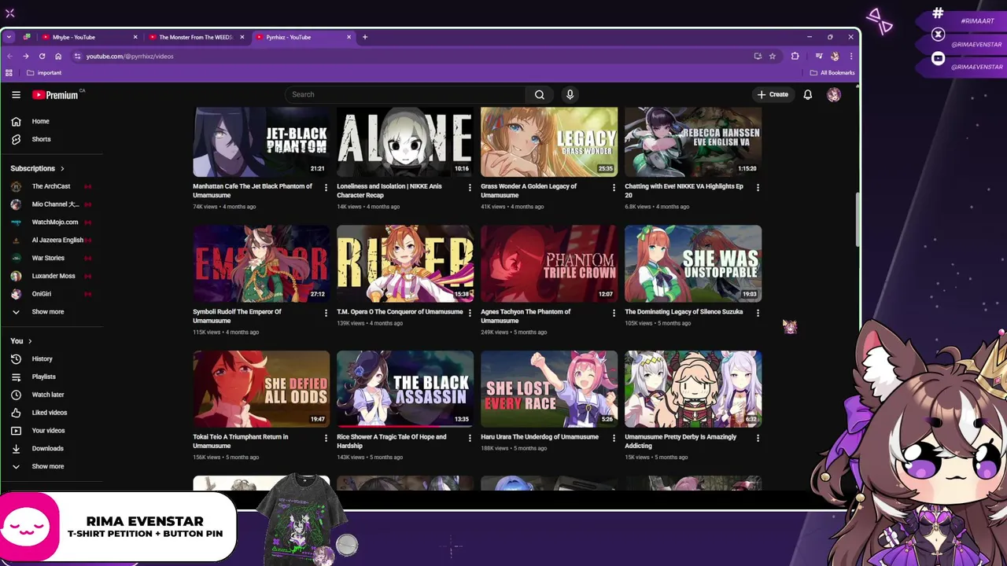
Task: Open the Chrome three-dot menu
Action: coord(850,57)
